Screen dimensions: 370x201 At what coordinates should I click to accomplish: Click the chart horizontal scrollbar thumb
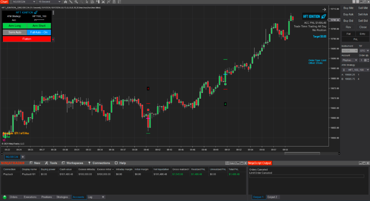coord(302,153)
